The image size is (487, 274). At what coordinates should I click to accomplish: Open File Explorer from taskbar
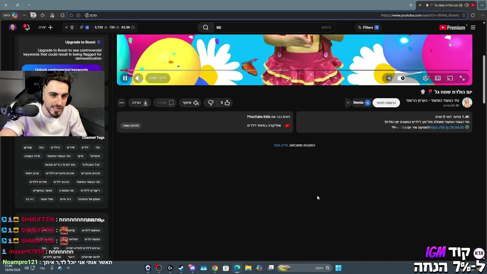(248, 268)
